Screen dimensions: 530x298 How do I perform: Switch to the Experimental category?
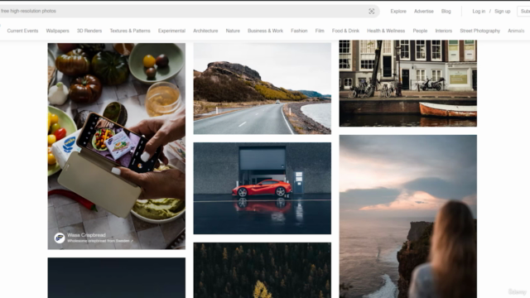coord(171,31)
